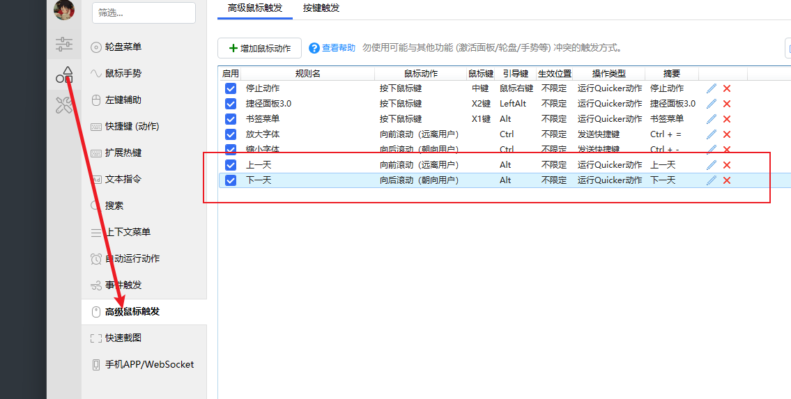Delete the 停止动作 rule with red X
The image size is (791, 399).
coord(727,88)
